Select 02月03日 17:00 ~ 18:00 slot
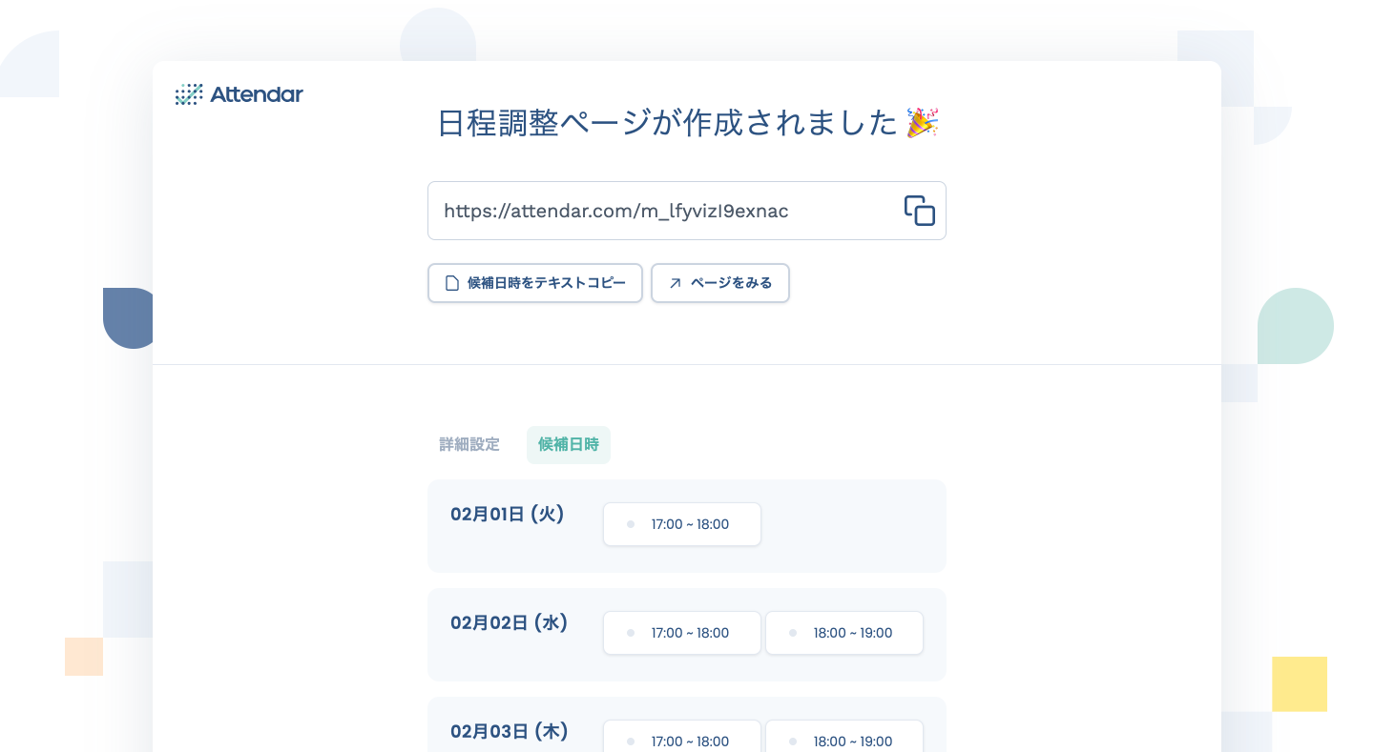Viewport: 1374px width, 752px height. 682,736
